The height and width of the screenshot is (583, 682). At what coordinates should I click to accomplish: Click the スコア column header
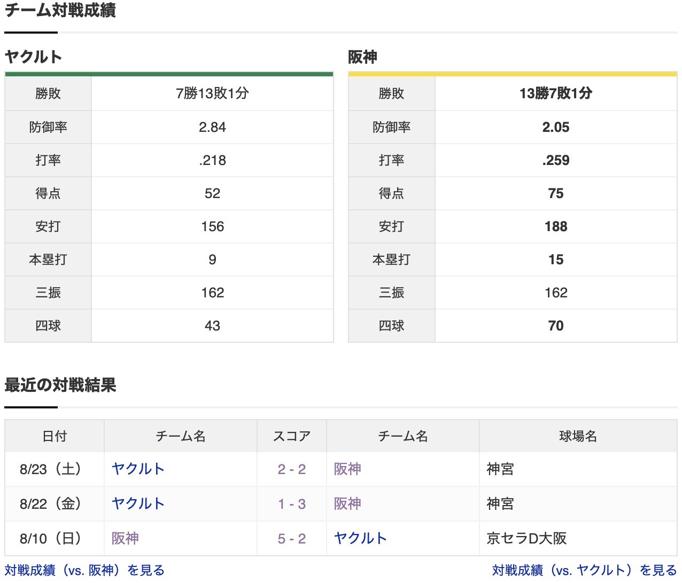(292, 436)
